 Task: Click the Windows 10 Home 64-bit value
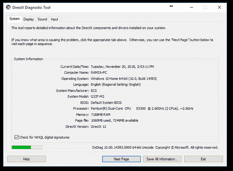(124, 78)
